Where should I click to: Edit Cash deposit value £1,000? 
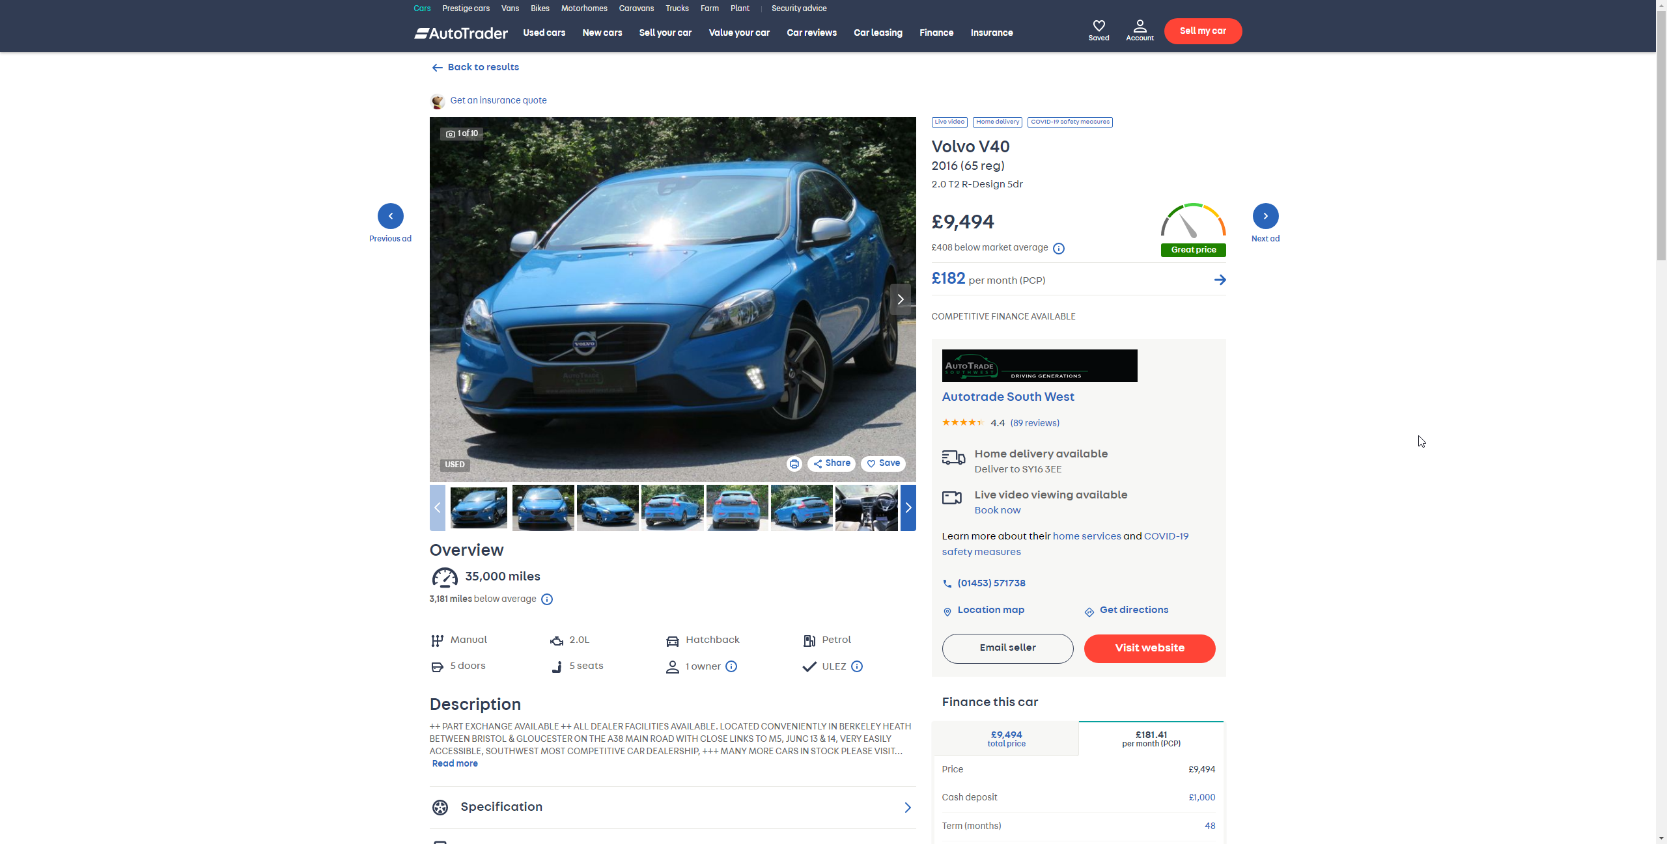1201,798
